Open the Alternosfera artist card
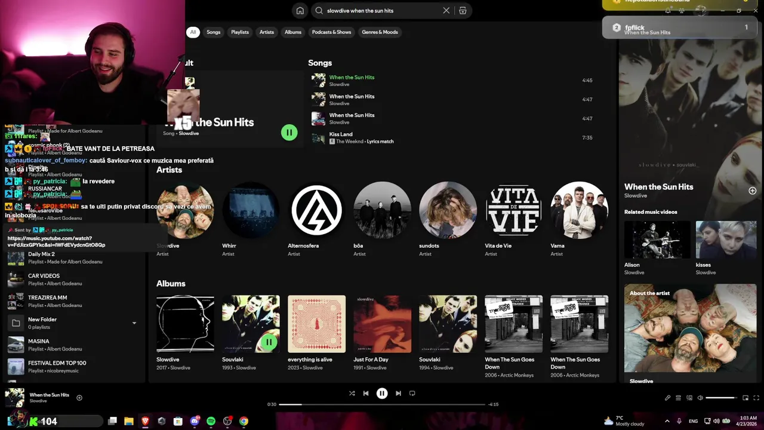Image resolution: width=764 pixels, height=430 pixels. (316, 220)
